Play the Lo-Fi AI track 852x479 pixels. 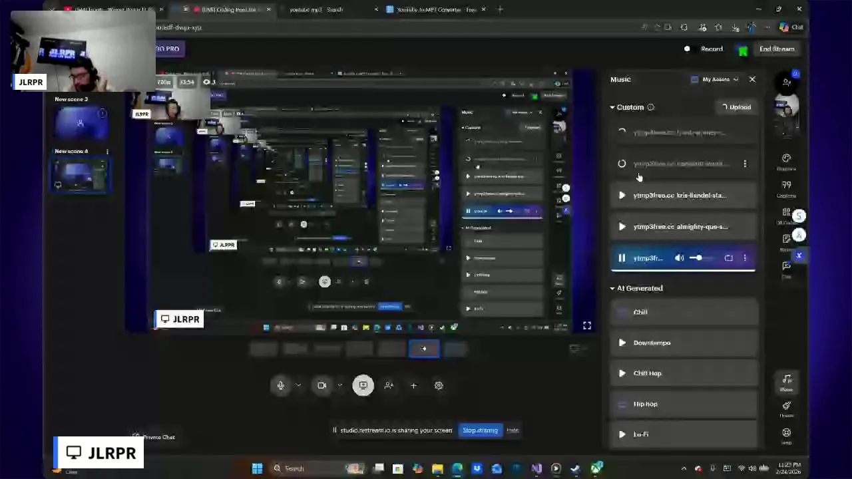[x=622, y=434]
